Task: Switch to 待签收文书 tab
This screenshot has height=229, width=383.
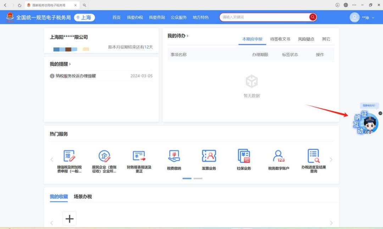Action: [280, 39]
